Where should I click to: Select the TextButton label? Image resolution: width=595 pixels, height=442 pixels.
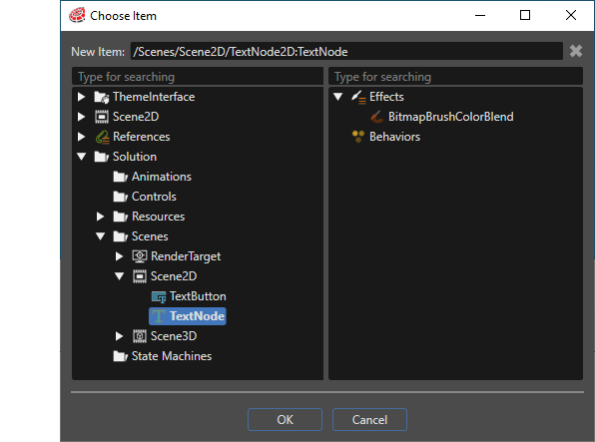click(x=198, y=296)
